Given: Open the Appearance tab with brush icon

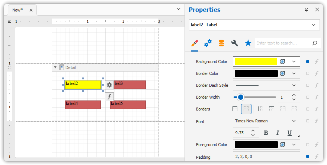Looking at the screenshot, I should click(195, 43).
